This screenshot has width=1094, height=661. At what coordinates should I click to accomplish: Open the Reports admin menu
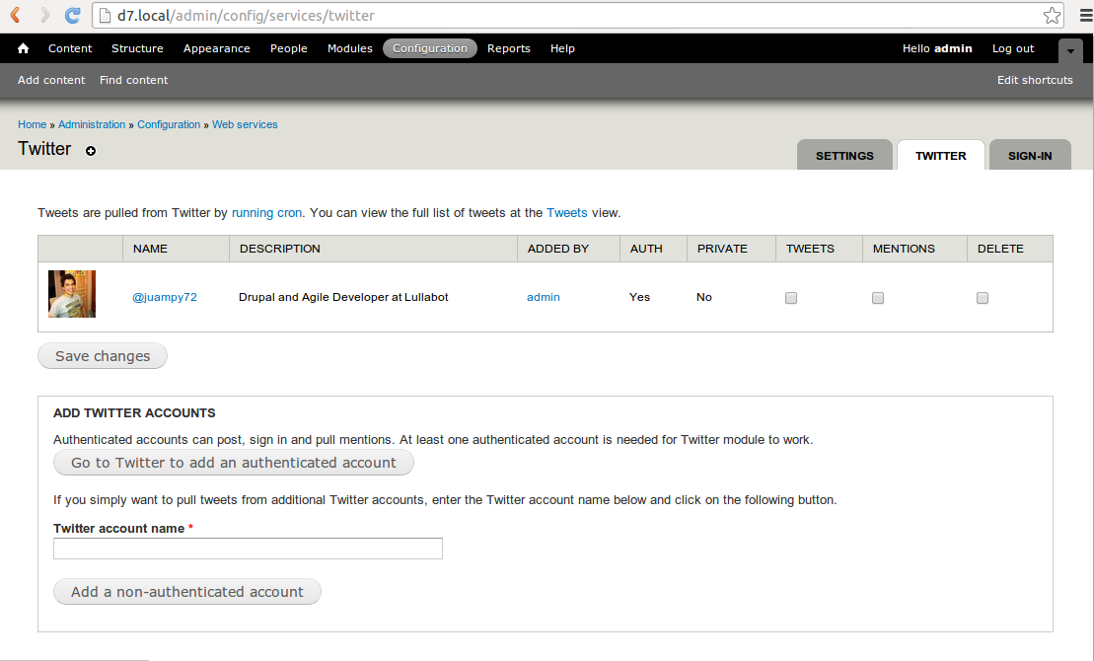509,48
